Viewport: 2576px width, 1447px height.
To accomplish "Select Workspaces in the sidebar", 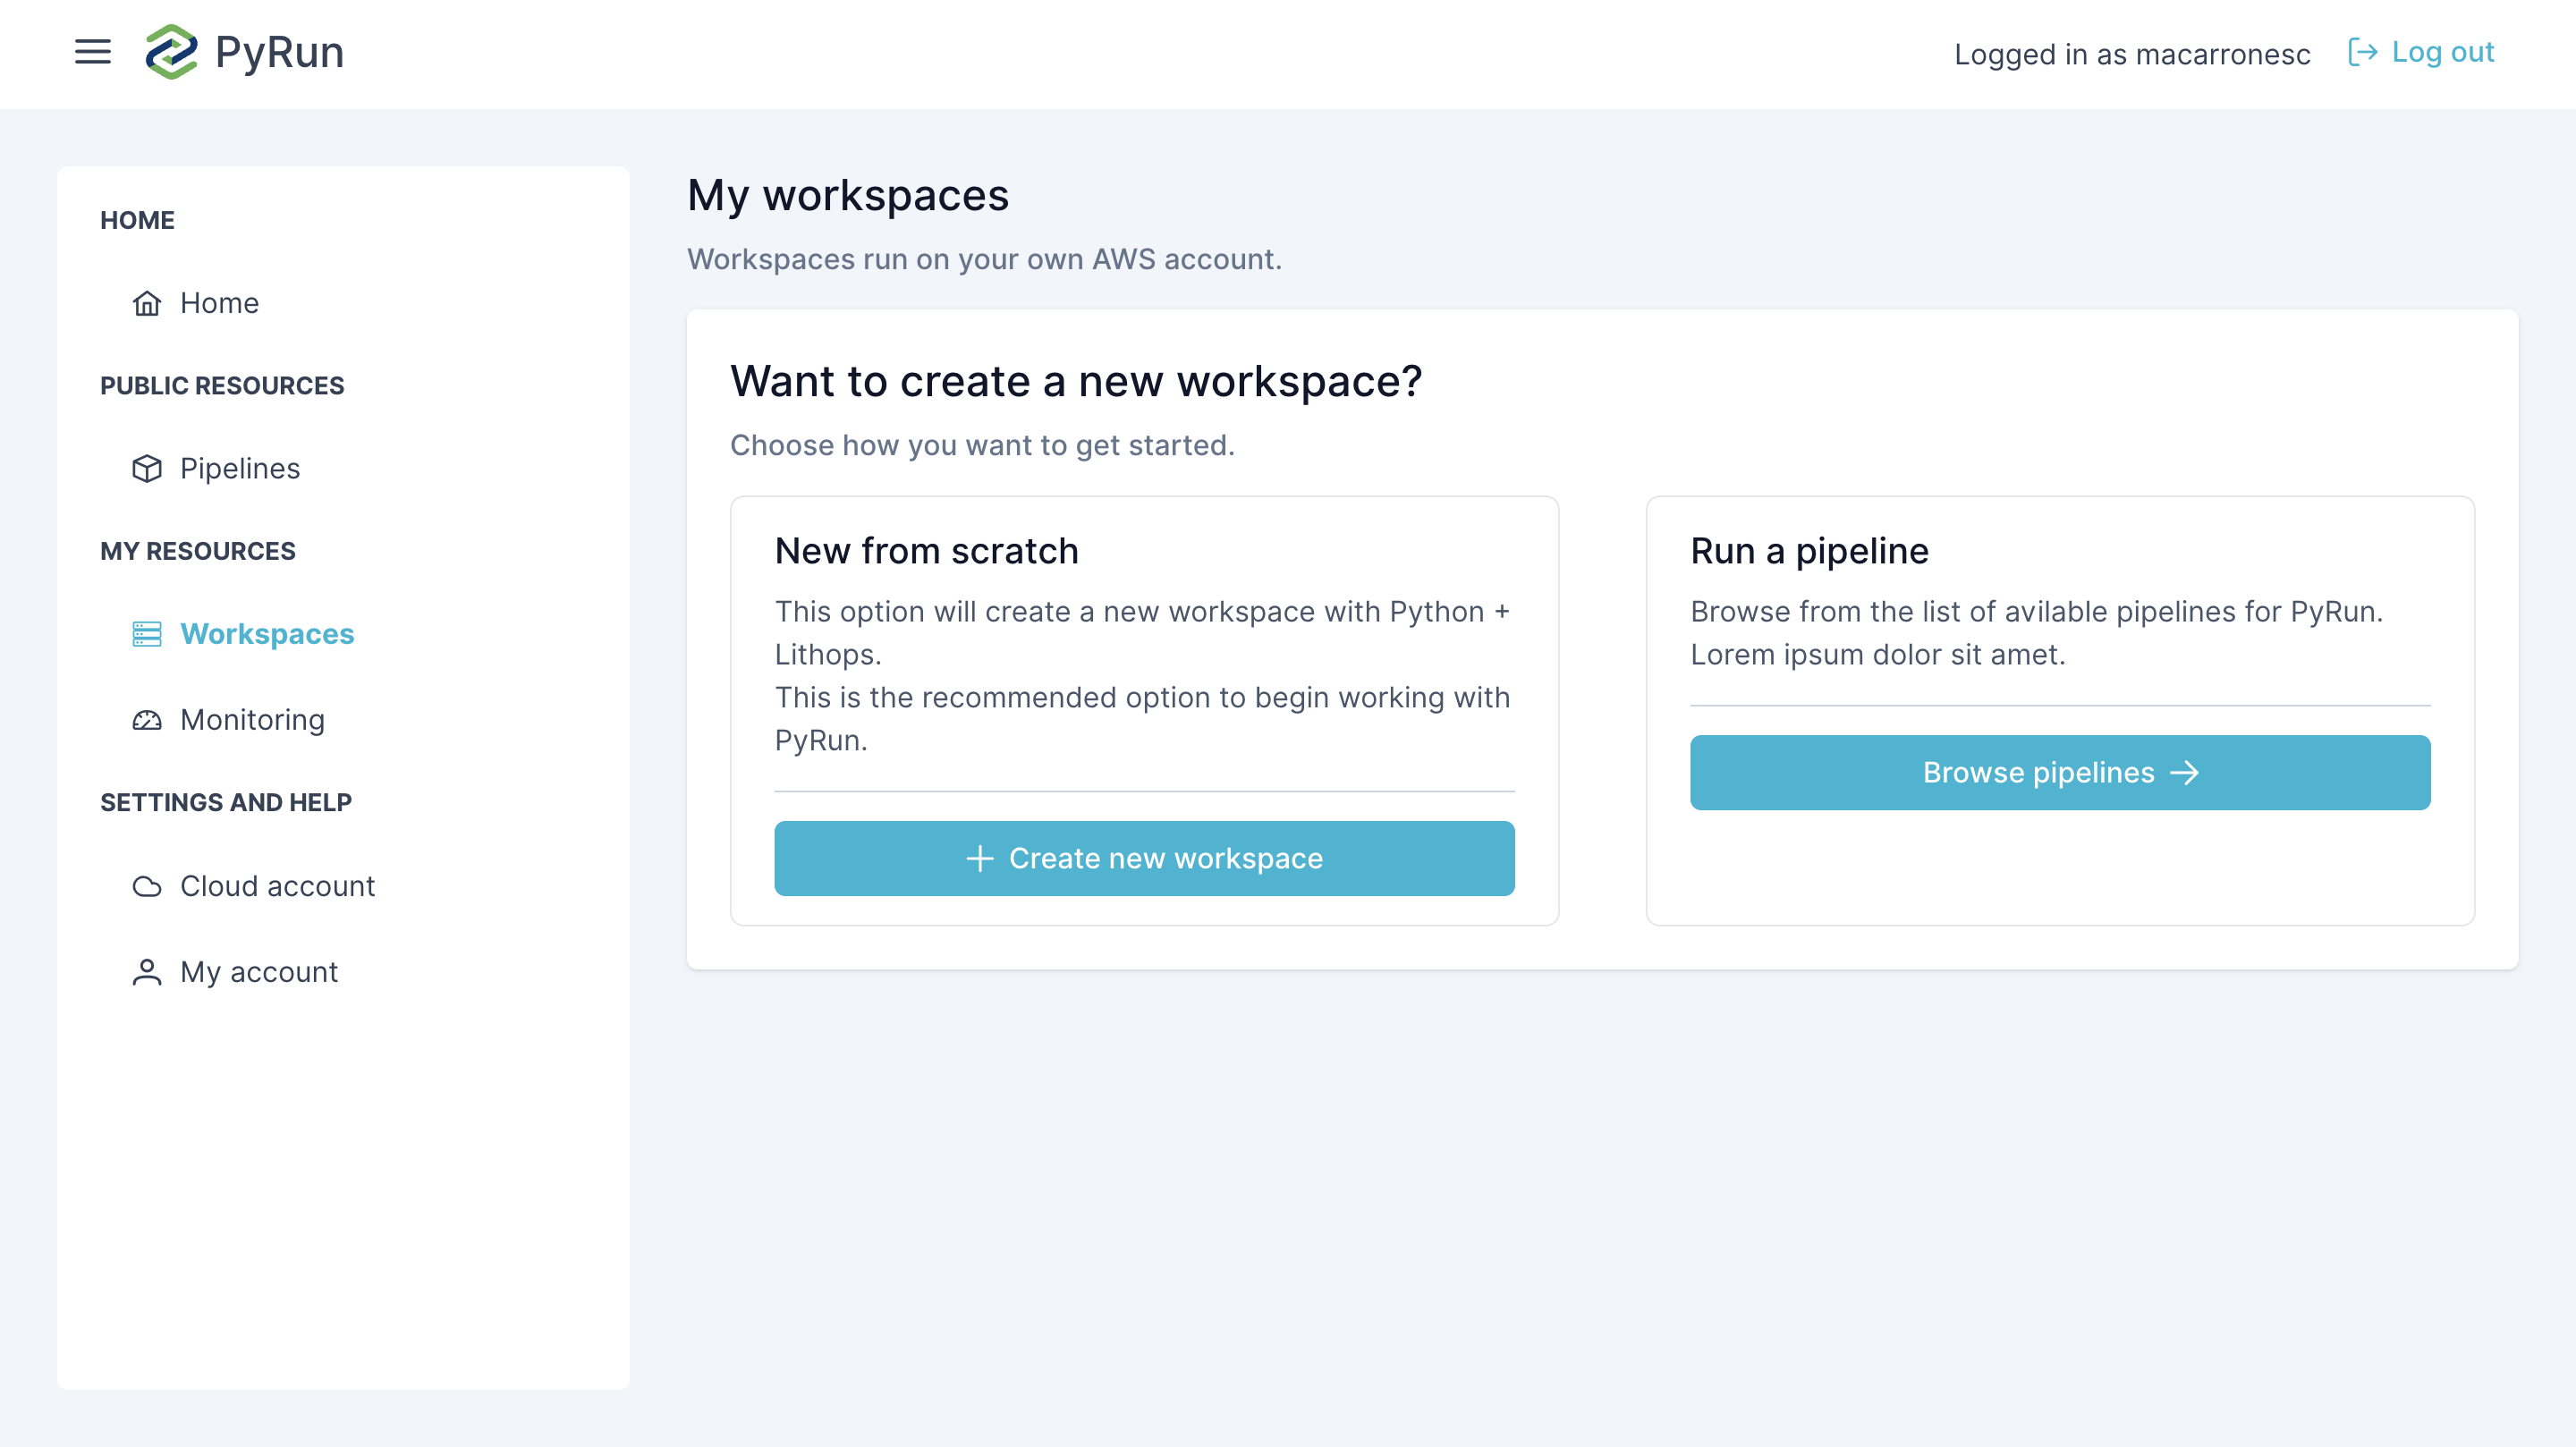I will (267, 634).
